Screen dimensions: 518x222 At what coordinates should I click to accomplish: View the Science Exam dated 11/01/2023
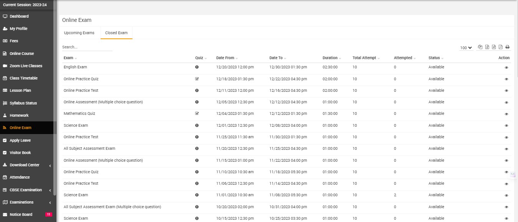pos(506,195)
